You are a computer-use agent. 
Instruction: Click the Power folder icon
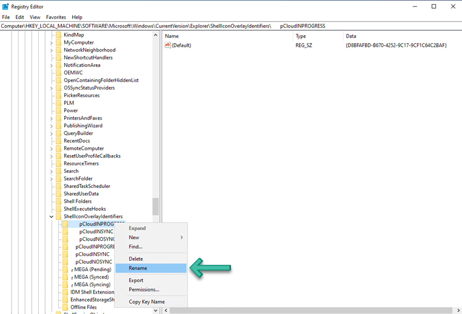coord(58,110)
